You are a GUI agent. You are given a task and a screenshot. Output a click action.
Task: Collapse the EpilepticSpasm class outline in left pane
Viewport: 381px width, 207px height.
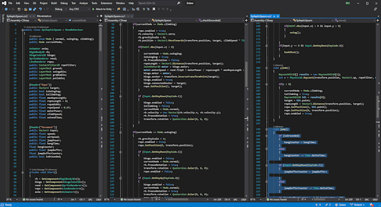pyautogui.click(x=22, y=30)
